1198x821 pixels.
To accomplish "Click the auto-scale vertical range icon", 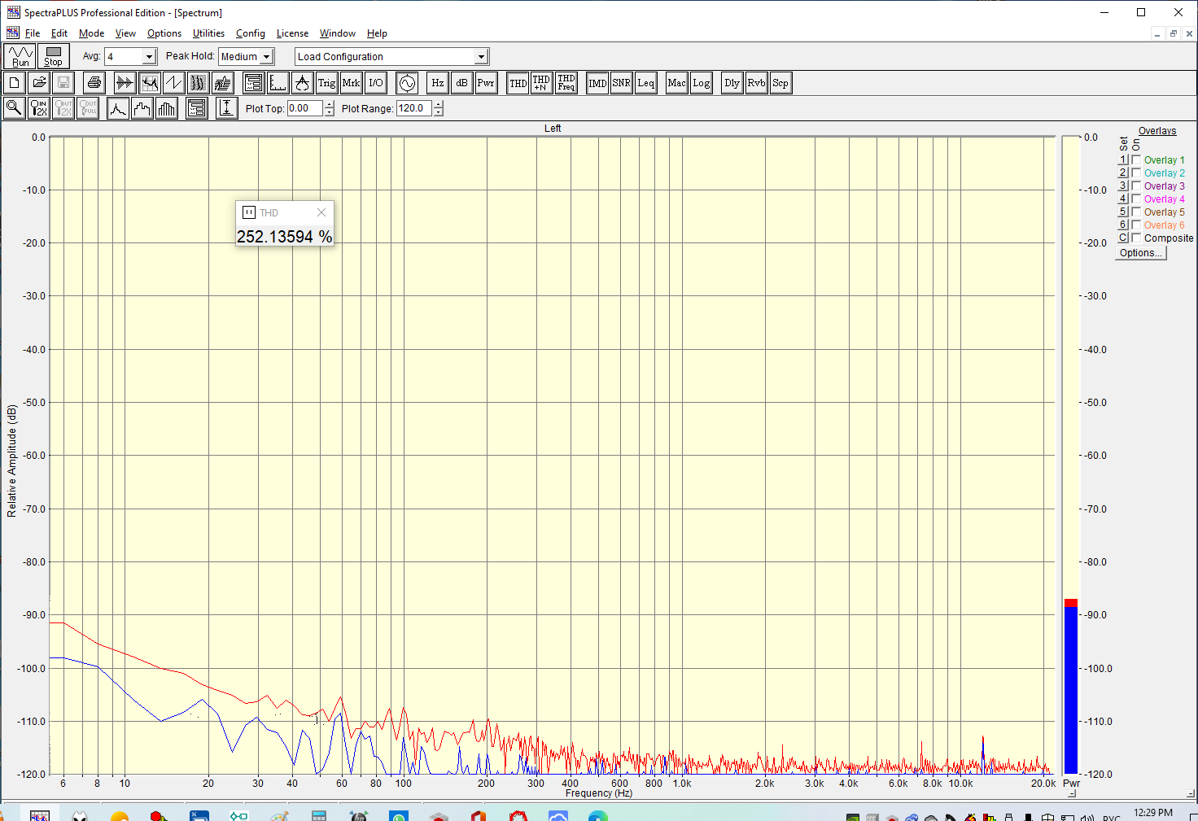I will [x=227, y=108].
